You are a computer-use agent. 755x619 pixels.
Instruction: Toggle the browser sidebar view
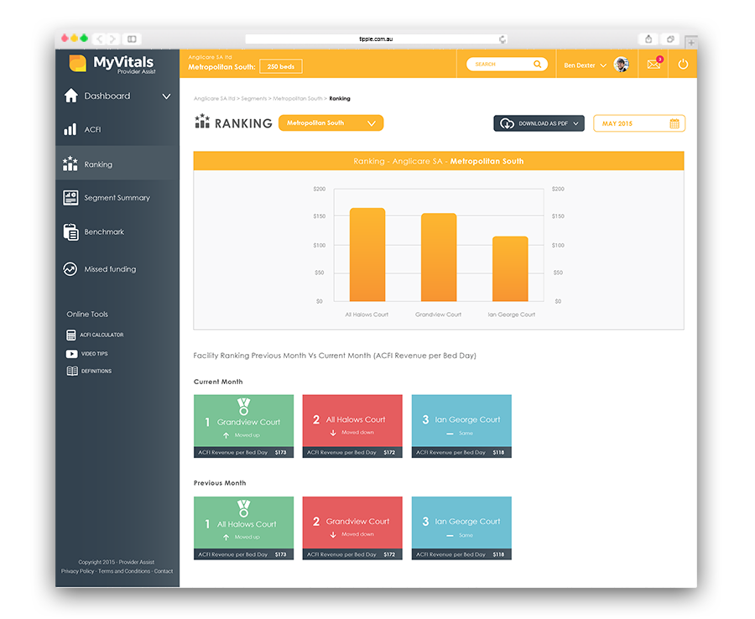(x=132, y=39)
